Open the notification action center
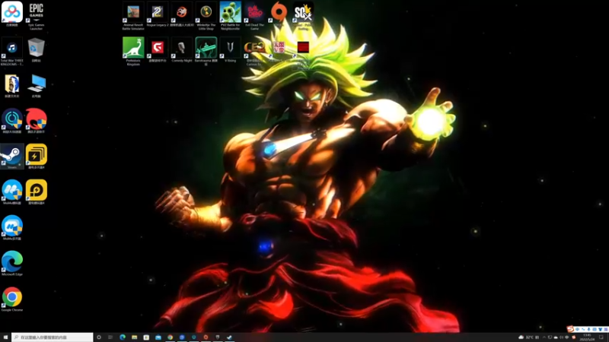 [601, 337]
